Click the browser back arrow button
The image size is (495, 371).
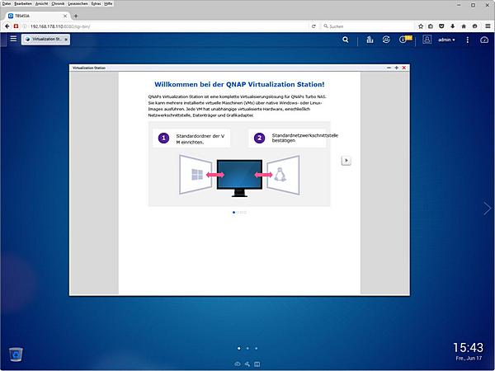(7, 26)
